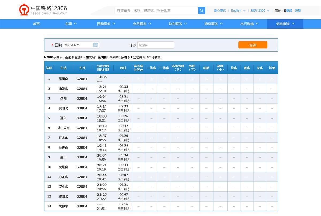Click the 动卧 column header

(206, 68)
